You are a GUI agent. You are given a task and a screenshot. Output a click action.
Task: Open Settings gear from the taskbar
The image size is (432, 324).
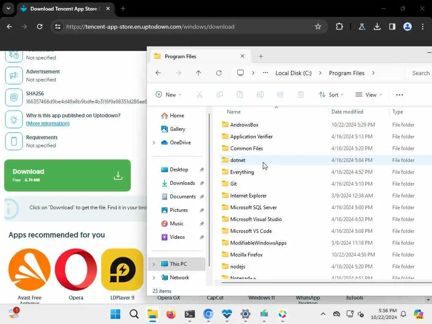point(245,314)
